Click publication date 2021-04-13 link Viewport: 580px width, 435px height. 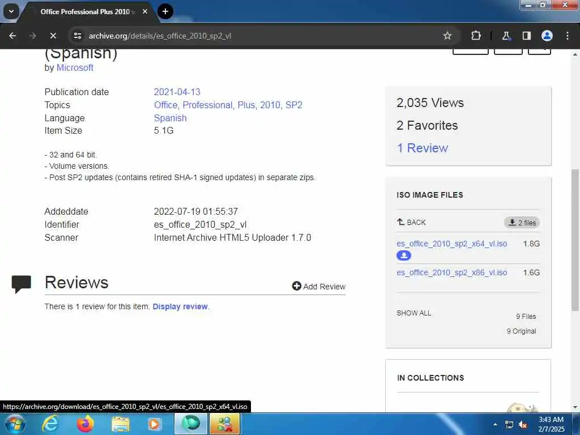(177, 92)
